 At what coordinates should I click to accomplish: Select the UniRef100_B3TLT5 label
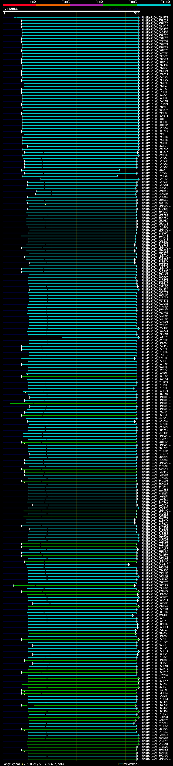[155, 38]
